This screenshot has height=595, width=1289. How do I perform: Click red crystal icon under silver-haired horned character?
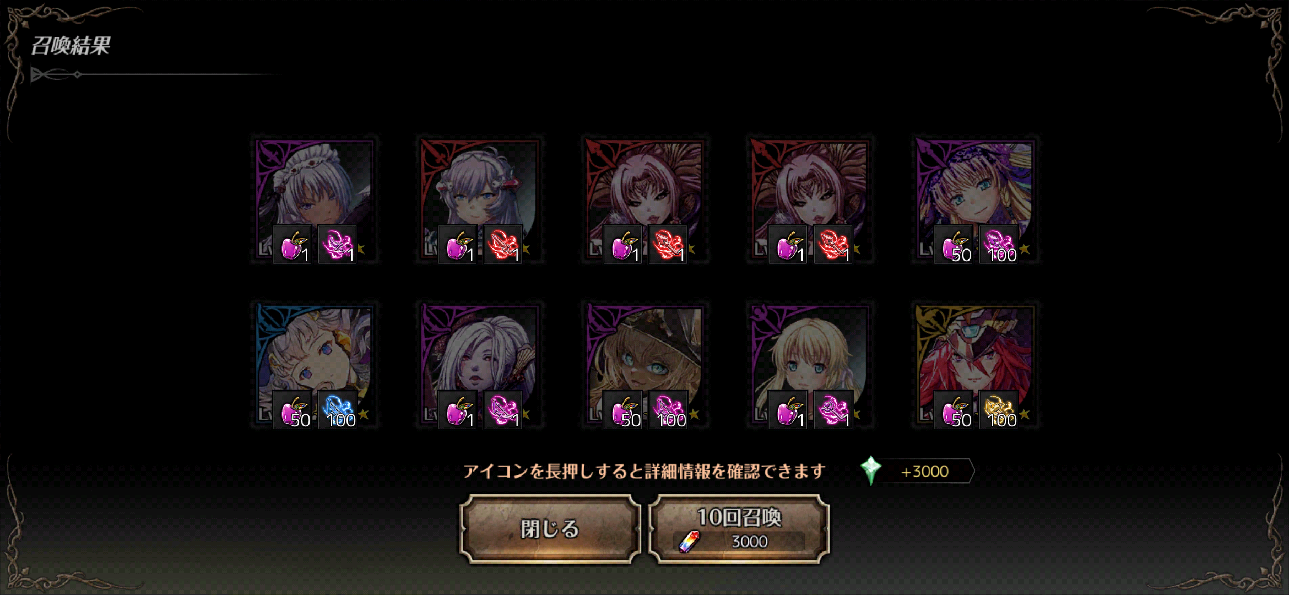[x=502, y=244]
